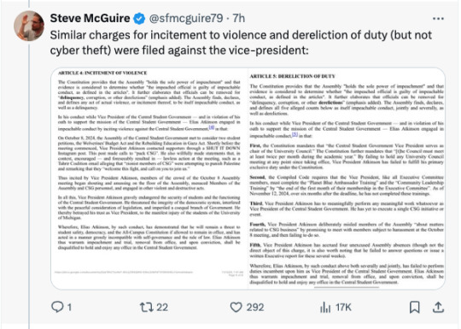Open Steve McGuire's profile picture
This screenshot has height=329, width=461.
pos(29,26)
